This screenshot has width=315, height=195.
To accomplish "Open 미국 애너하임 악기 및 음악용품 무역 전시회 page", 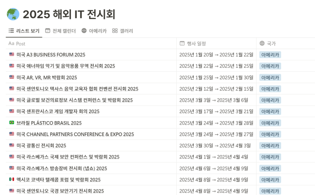I will pyautogui.click(x=66, y=66).
